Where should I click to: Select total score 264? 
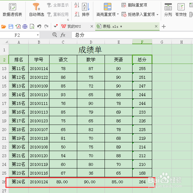click(x=142, y=182)
